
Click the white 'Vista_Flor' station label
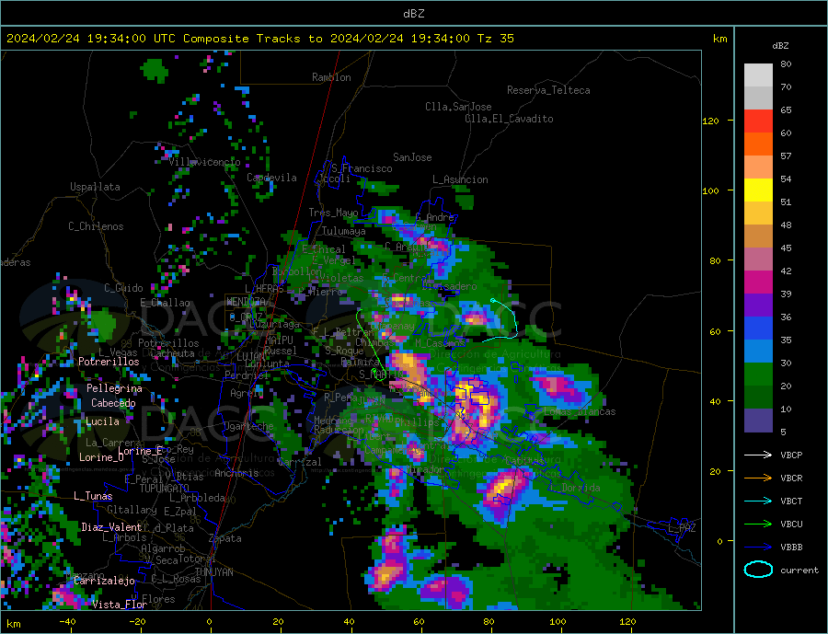pos(120,605)
